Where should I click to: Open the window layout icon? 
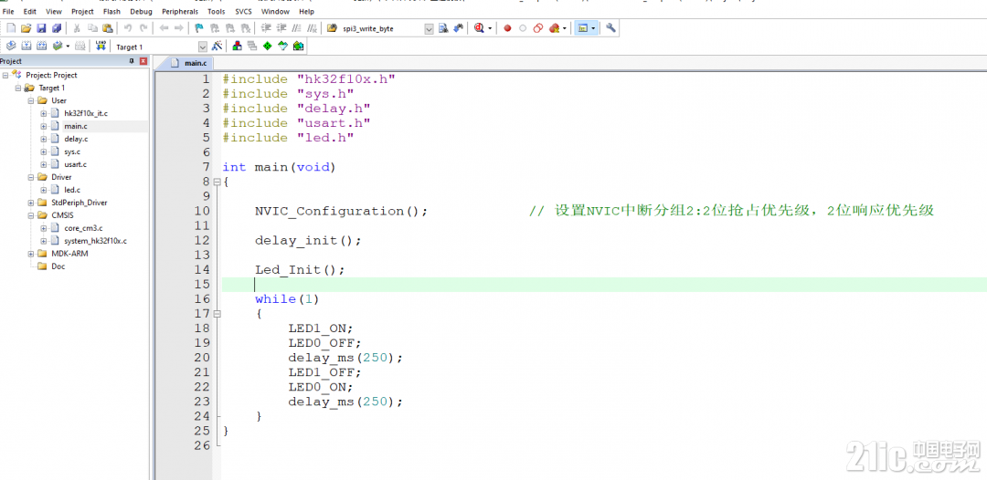pos(583,28)
